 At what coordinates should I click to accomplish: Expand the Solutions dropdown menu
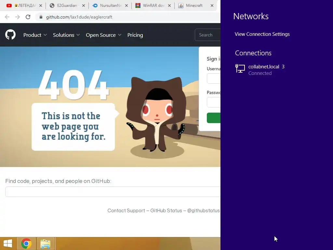click(x=66, y=35)
